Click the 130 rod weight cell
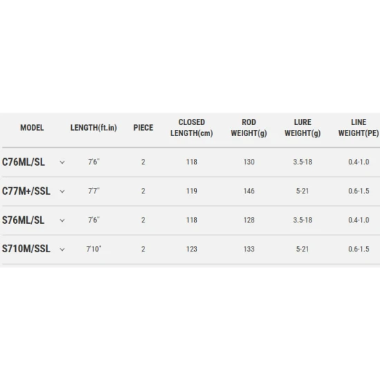The image size is (380, 380). tap(249, 162)
